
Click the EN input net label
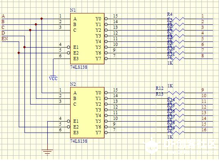5,39
